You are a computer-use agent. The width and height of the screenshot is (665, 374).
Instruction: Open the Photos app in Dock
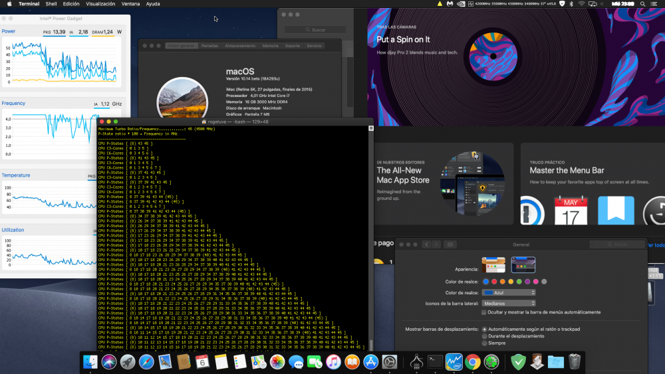pos(277,362)
